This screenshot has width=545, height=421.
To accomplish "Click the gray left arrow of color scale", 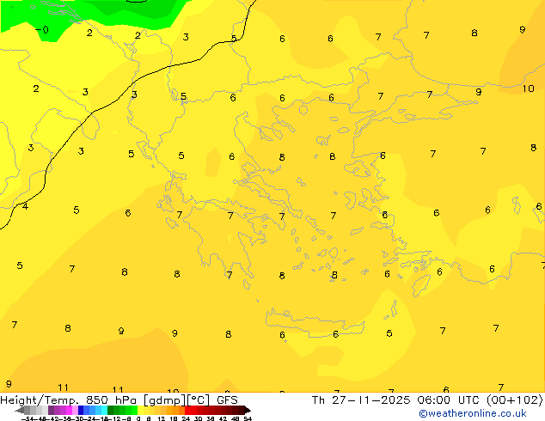I will click(x=20, y=410).
